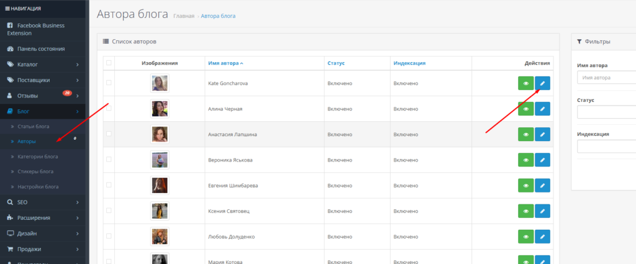The height and width of the screenshot is (264, 636).
Task: Expand the SEO section in sidebar
Action: coord(42,202)
